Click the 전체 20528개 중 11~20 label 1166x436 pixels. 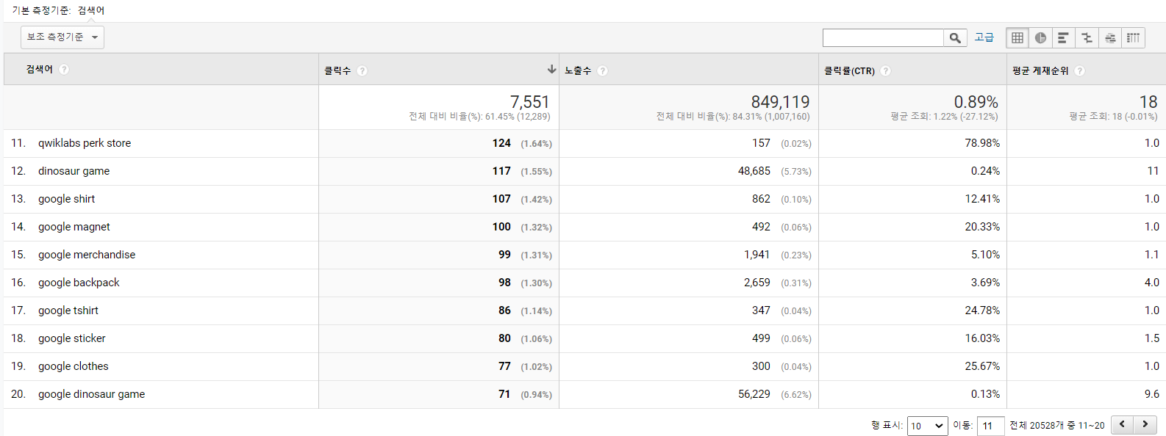(1056, 426)
